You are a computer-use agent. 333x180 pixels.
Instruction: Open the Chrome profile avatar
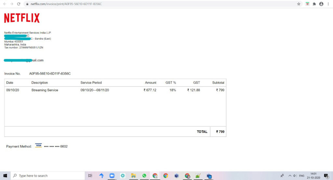(321, 4)
